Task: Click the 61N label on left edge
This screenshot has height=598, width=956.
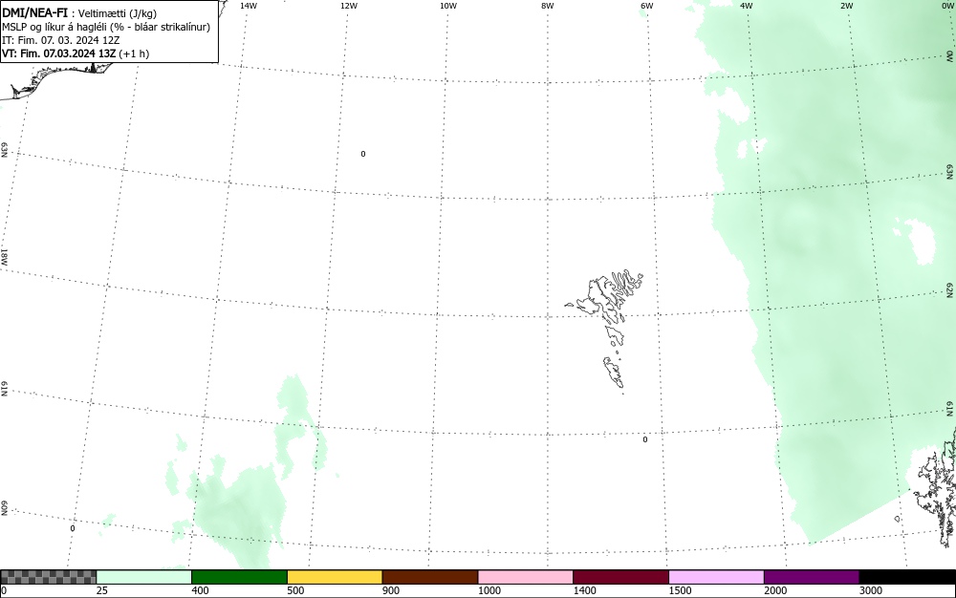Action: [x=4, y=389]
